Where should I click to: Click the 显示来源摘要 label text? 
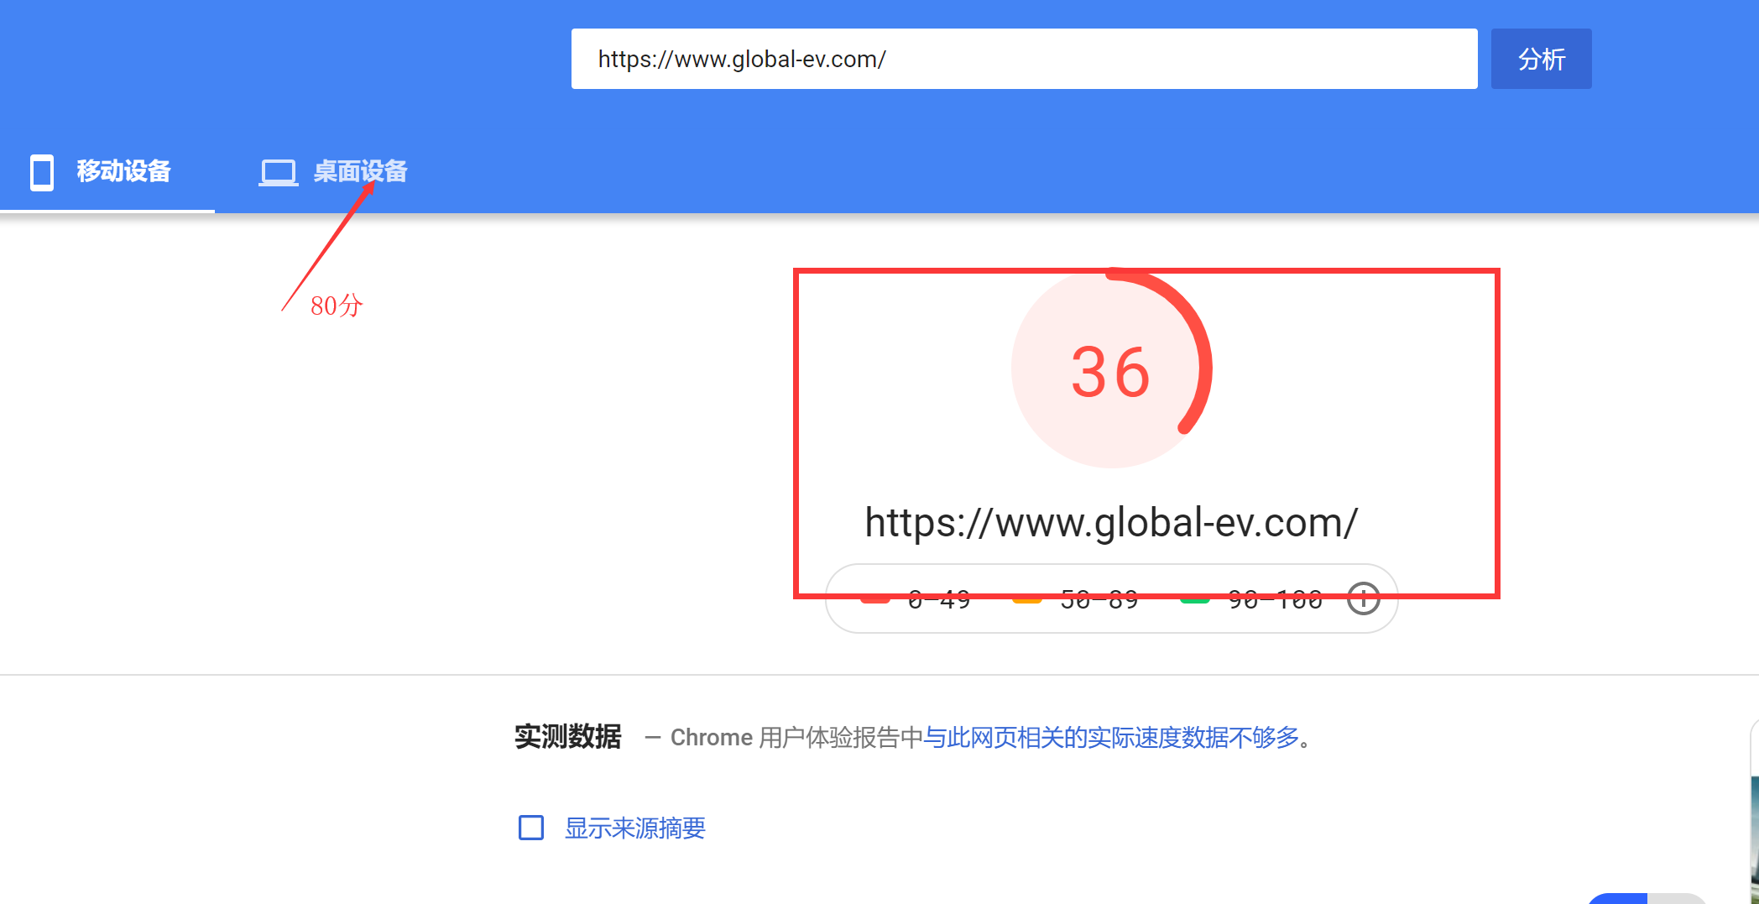pos(634,828)
